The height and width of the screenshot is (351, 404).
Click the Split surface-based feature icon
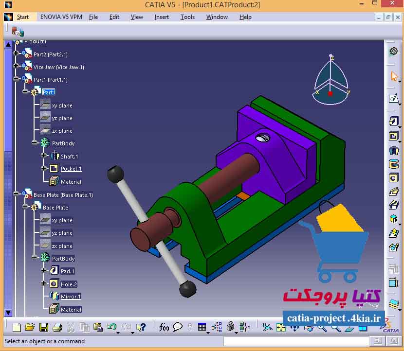click(393, 304)
